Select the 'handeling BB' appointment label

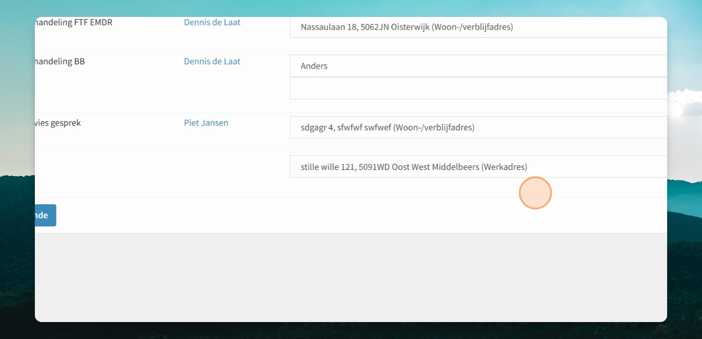point(60,61)
